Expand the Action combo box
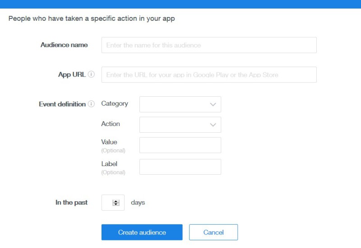Screen dimensions: 361x248 [x=180, y=125]
